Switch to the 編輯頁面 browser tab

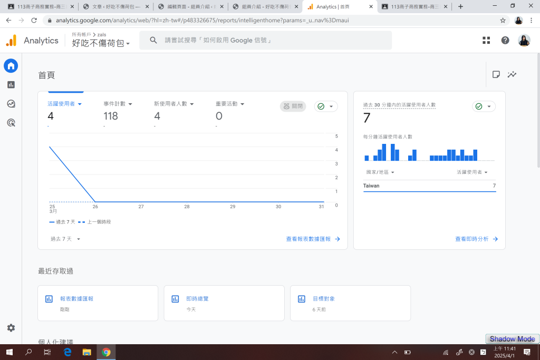[x=191, y=7]
